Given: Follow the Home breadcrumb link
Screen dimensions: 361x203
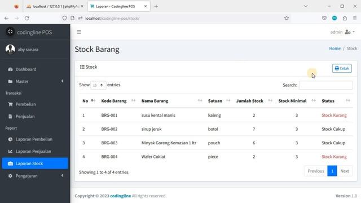Looking at the screenshot, I should (334, 48).
